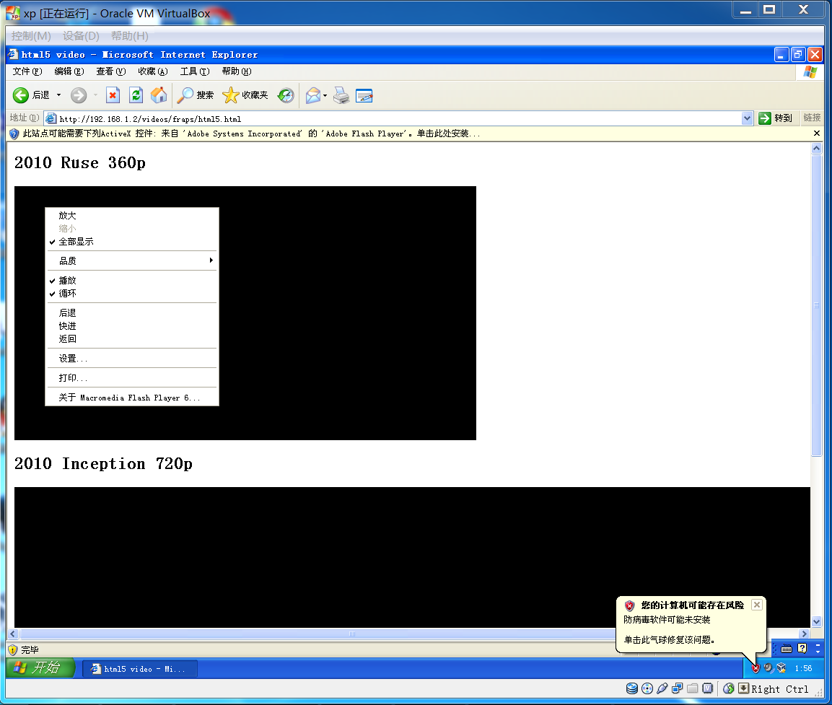
Task: Toggle the 全部显示 (Show All) checked item
Action: pyautogui.click(x=132, y=241)
